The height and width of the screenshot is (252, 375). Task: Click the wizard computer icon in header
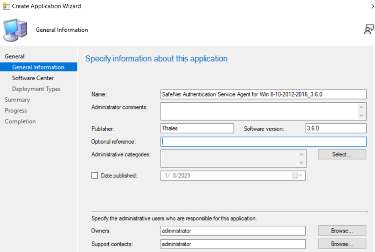click(x=15, y=30)
